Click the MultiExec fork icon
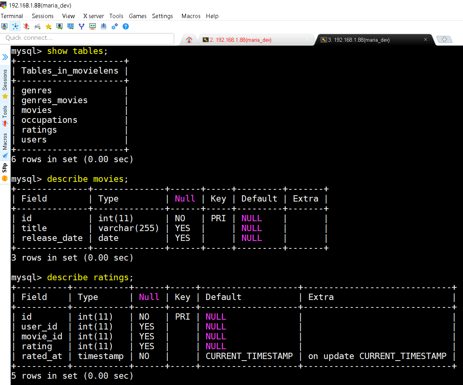This screenshot has width=463, height=385. pos(82,26)
